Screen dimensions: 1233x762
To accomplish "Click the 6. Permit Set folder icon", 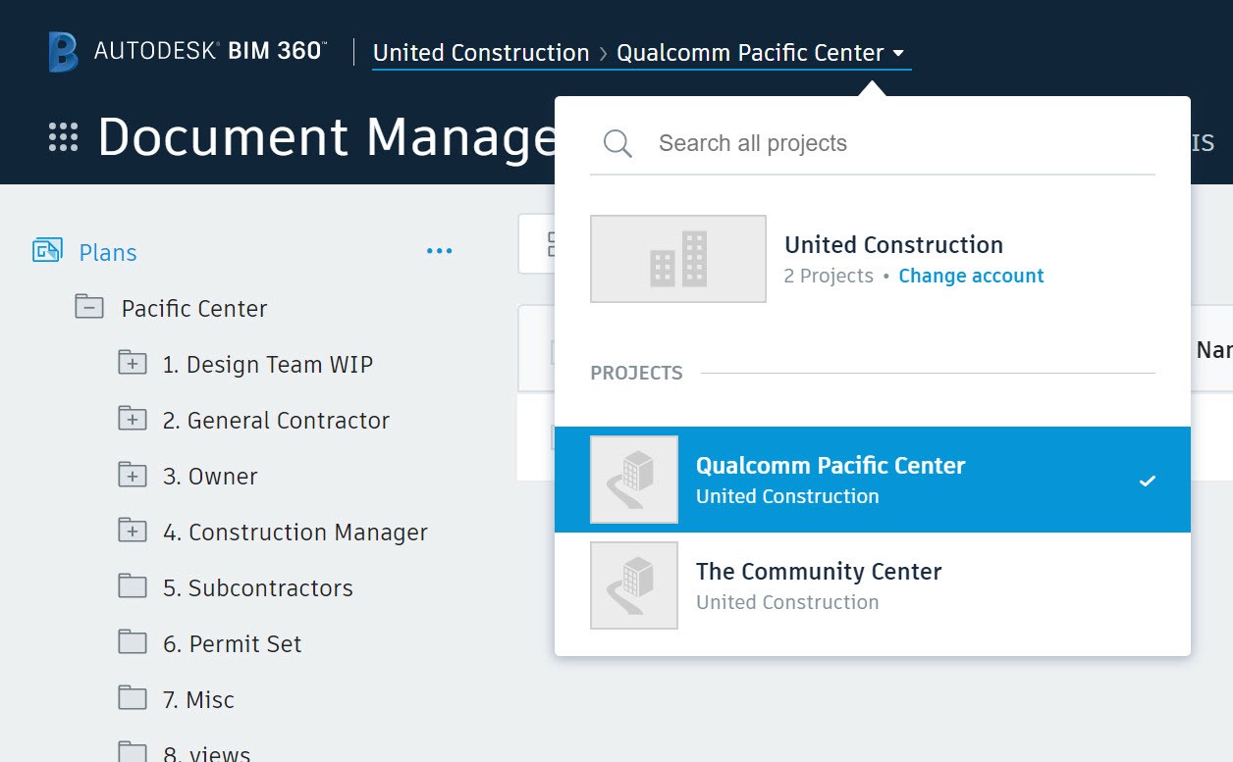I will [x=133, y=642].
